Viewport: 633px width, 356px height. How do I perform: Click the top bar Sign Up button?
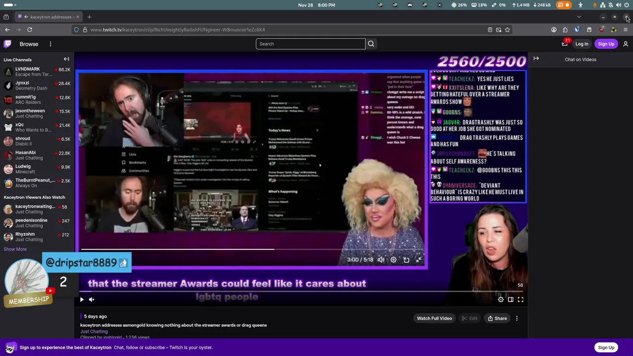point(606,44)
